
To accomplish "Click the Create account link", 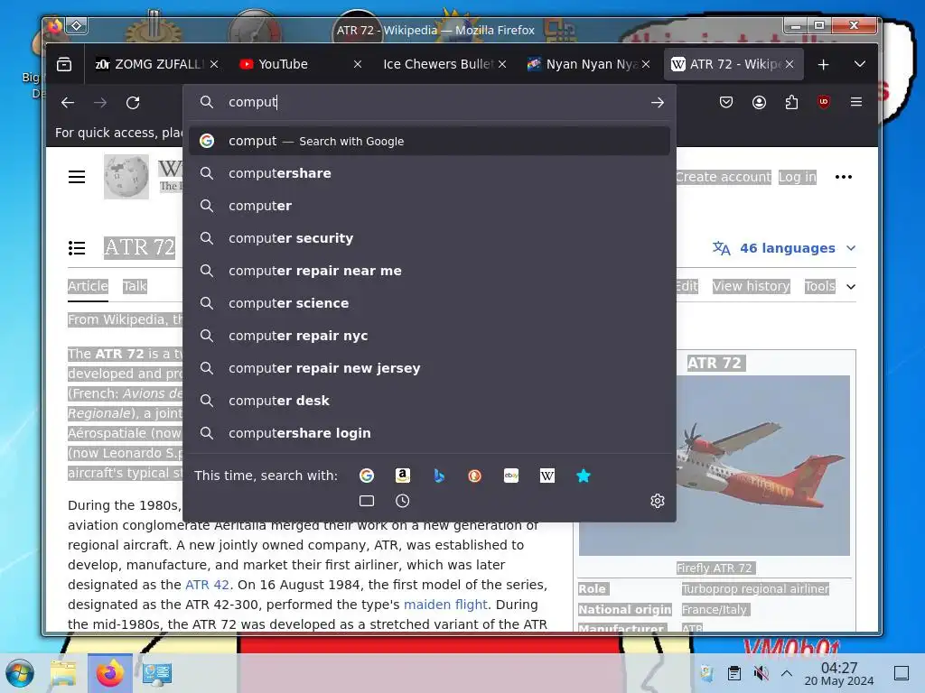I will [724, 177].
